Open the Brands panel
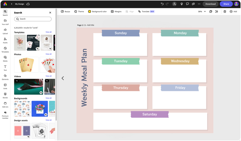Image resolution: width=241 pixels, height=141 pixels. click(x=5, y=95)
